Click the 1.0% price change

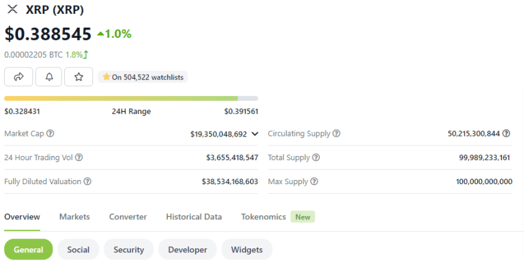118,34
